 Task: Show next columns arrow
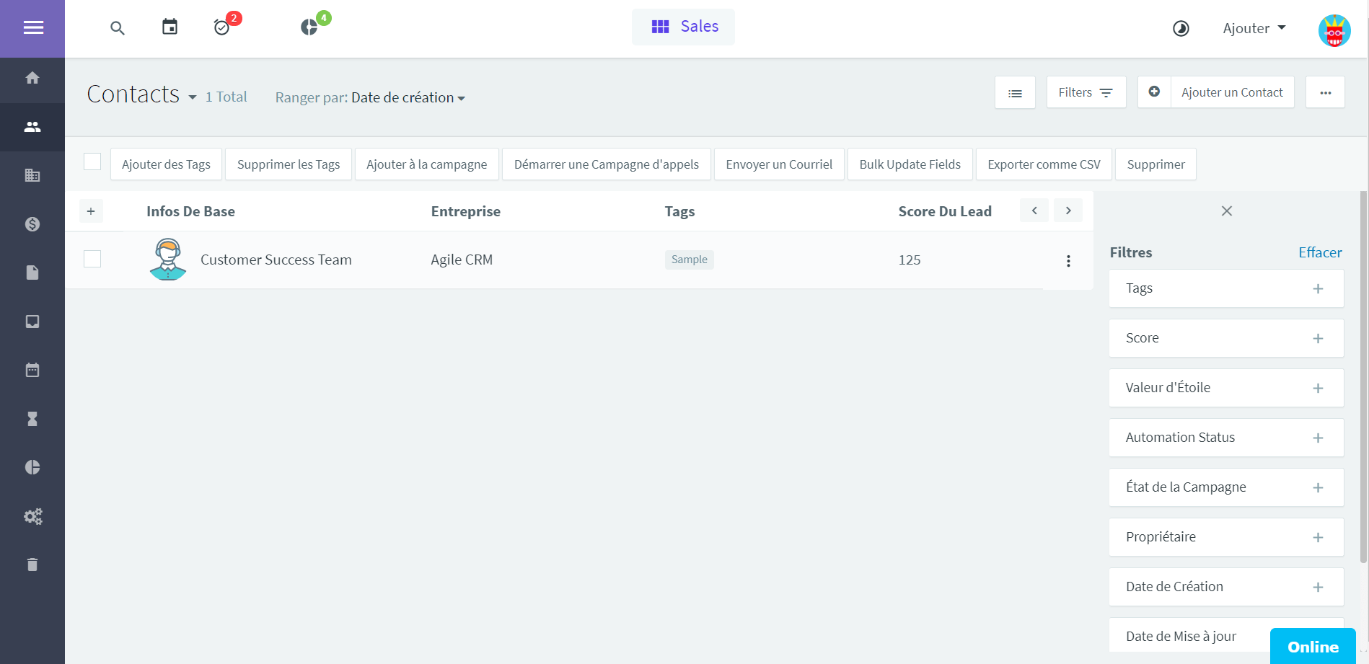pyautogui.click(x=1068, y=211)
